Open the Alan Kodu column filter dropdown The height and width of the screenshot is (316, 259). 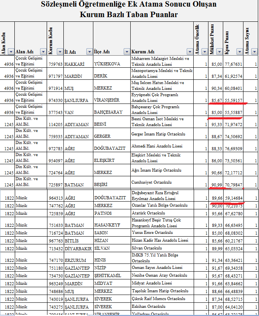[10, 52]
